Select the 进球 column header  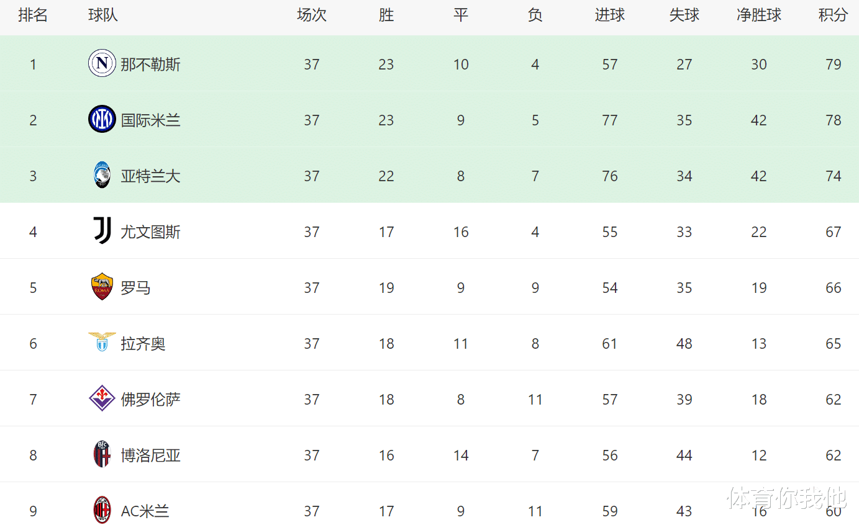pyautogui.click(x=609, y=16)
